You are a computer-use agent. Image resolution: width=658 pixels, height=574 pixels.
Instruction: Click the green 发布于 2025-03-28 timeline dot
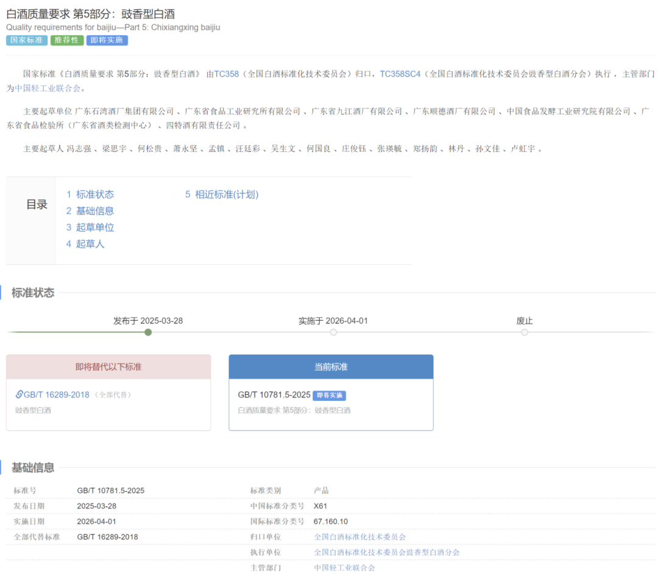[x=148, y=332]
